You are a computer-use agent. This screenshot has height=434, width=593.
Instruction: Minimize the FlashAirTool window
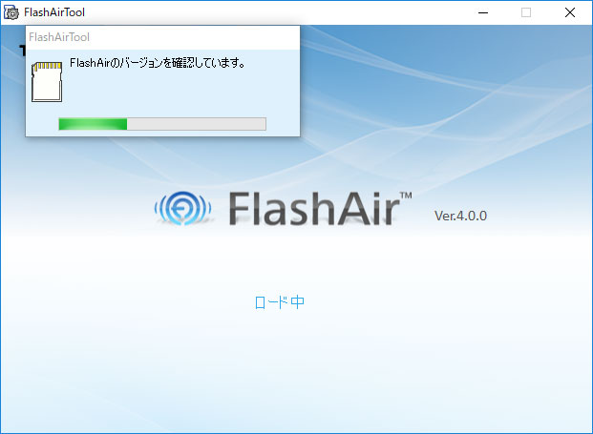pyautogui.click(x=483, y=12)
